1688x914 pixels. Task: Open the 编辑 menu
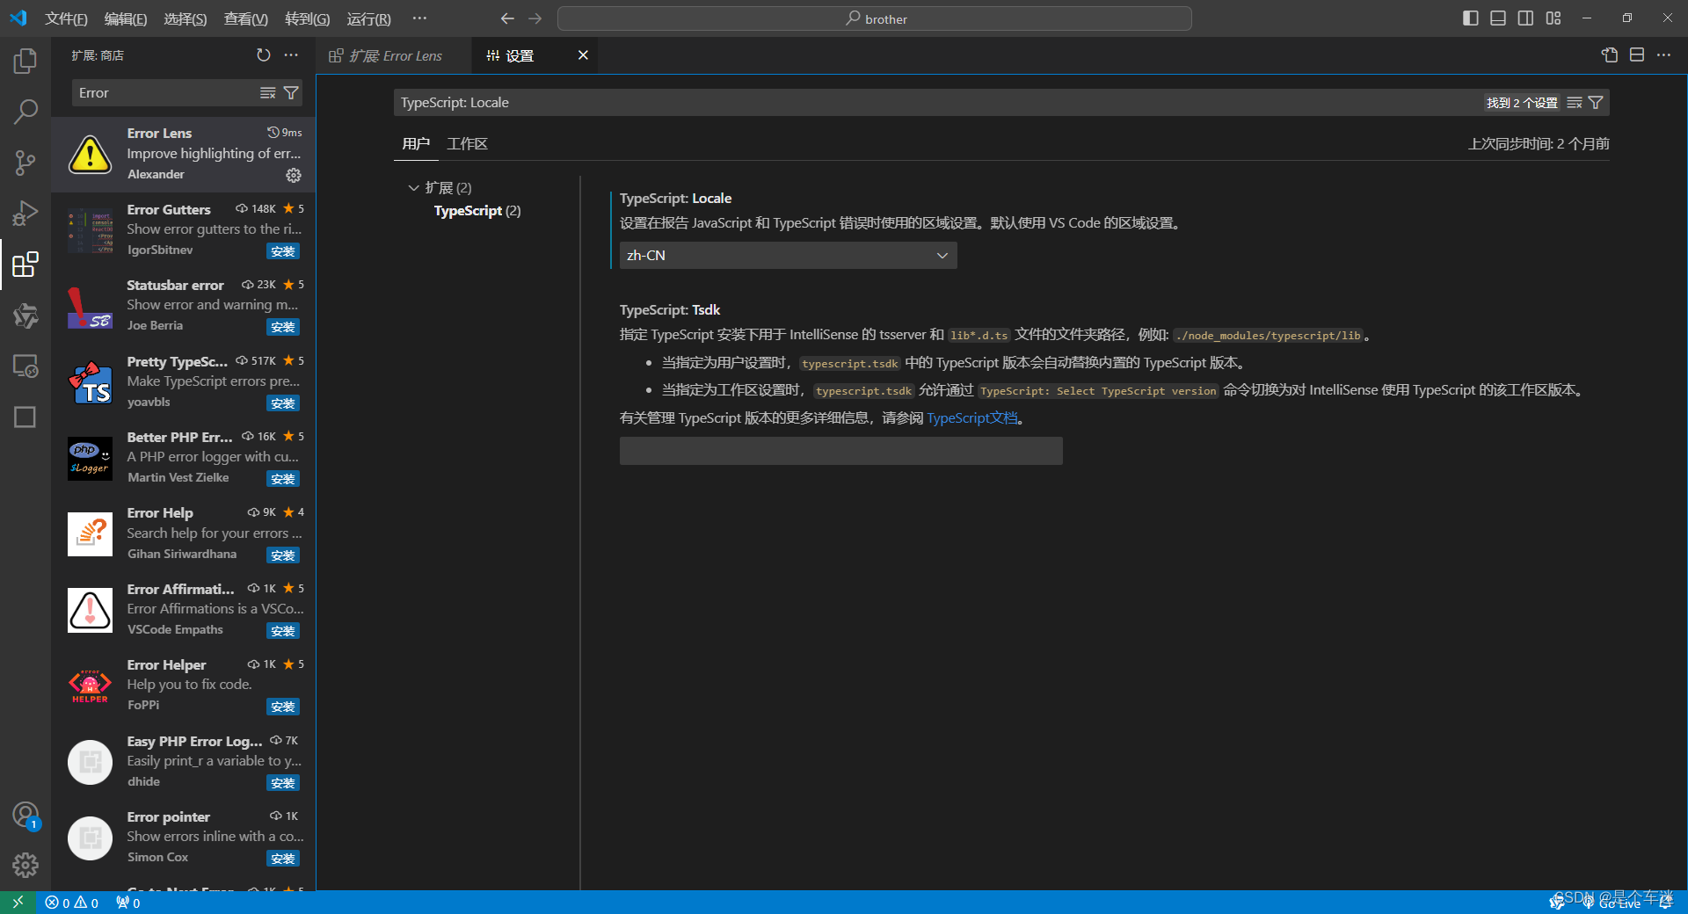click(125, 18)
